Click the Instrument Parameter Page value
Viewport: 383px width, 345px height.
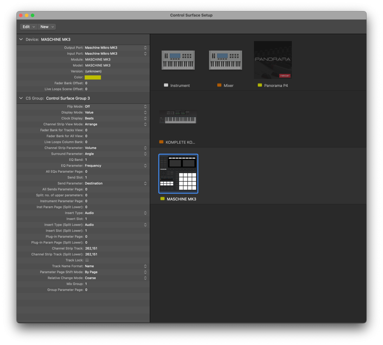pyautogui.click(x=86, y=201)
